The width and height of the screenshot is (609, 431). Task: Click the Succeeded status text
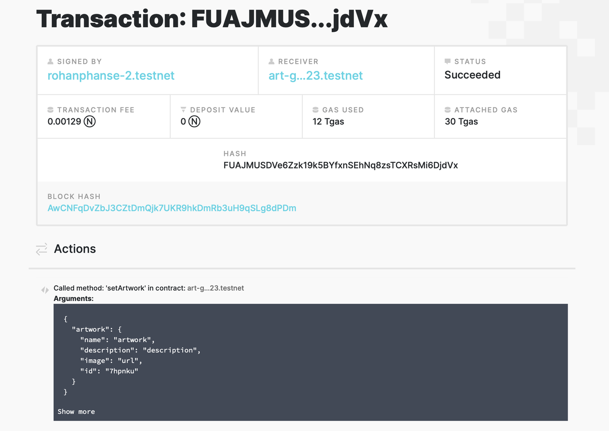pos(472,75)
